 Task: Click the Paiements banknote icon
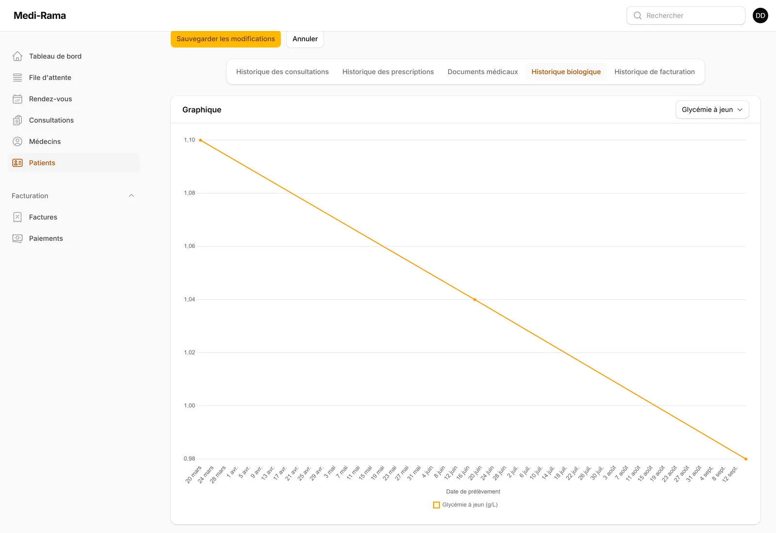click(17, 238)
